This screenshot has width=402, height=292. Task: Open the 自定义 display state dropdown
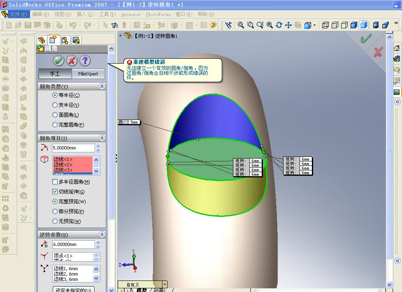click(x=165, y=284)
